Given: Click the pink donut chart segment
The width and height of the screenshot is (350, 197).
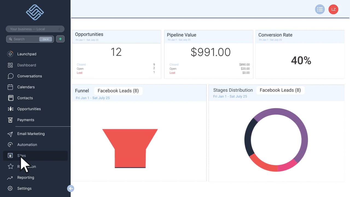Looking at the screenshot, I should click(287, 166).
